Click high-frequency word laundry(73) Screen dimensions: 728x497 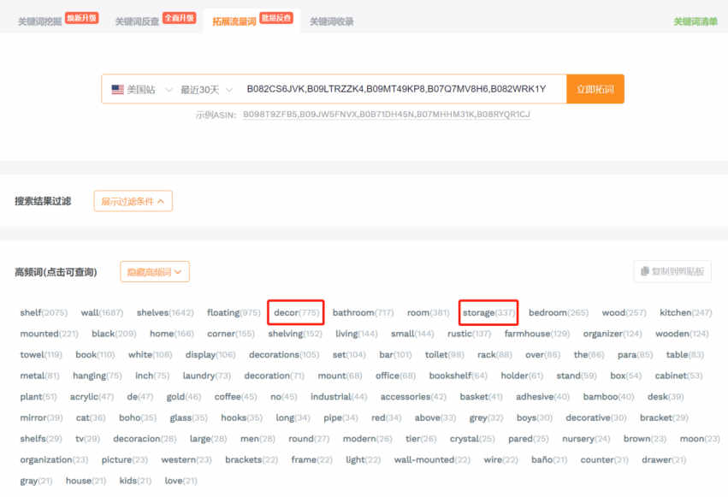(x=207, y=375)
